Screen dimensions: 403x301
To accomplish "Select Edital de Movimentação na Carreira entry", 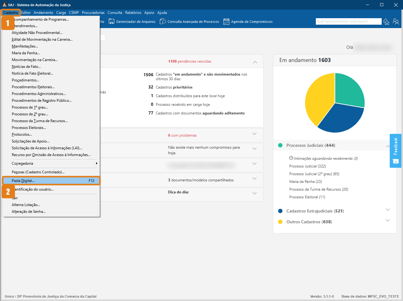I will (x=51, y=39).
